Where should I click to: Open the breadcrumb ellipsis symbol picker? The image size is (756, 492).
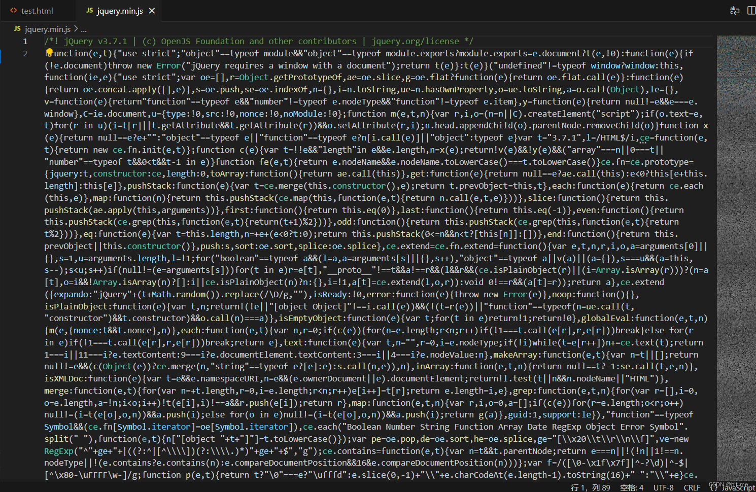coord(84,29)
